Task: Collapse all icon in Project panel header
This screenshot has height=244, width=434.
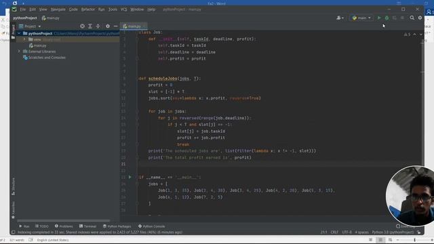Action: tap(98, 26)
